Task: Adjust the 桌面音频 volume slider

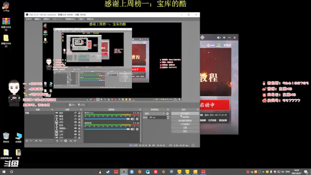Action: tap(107, 129)
